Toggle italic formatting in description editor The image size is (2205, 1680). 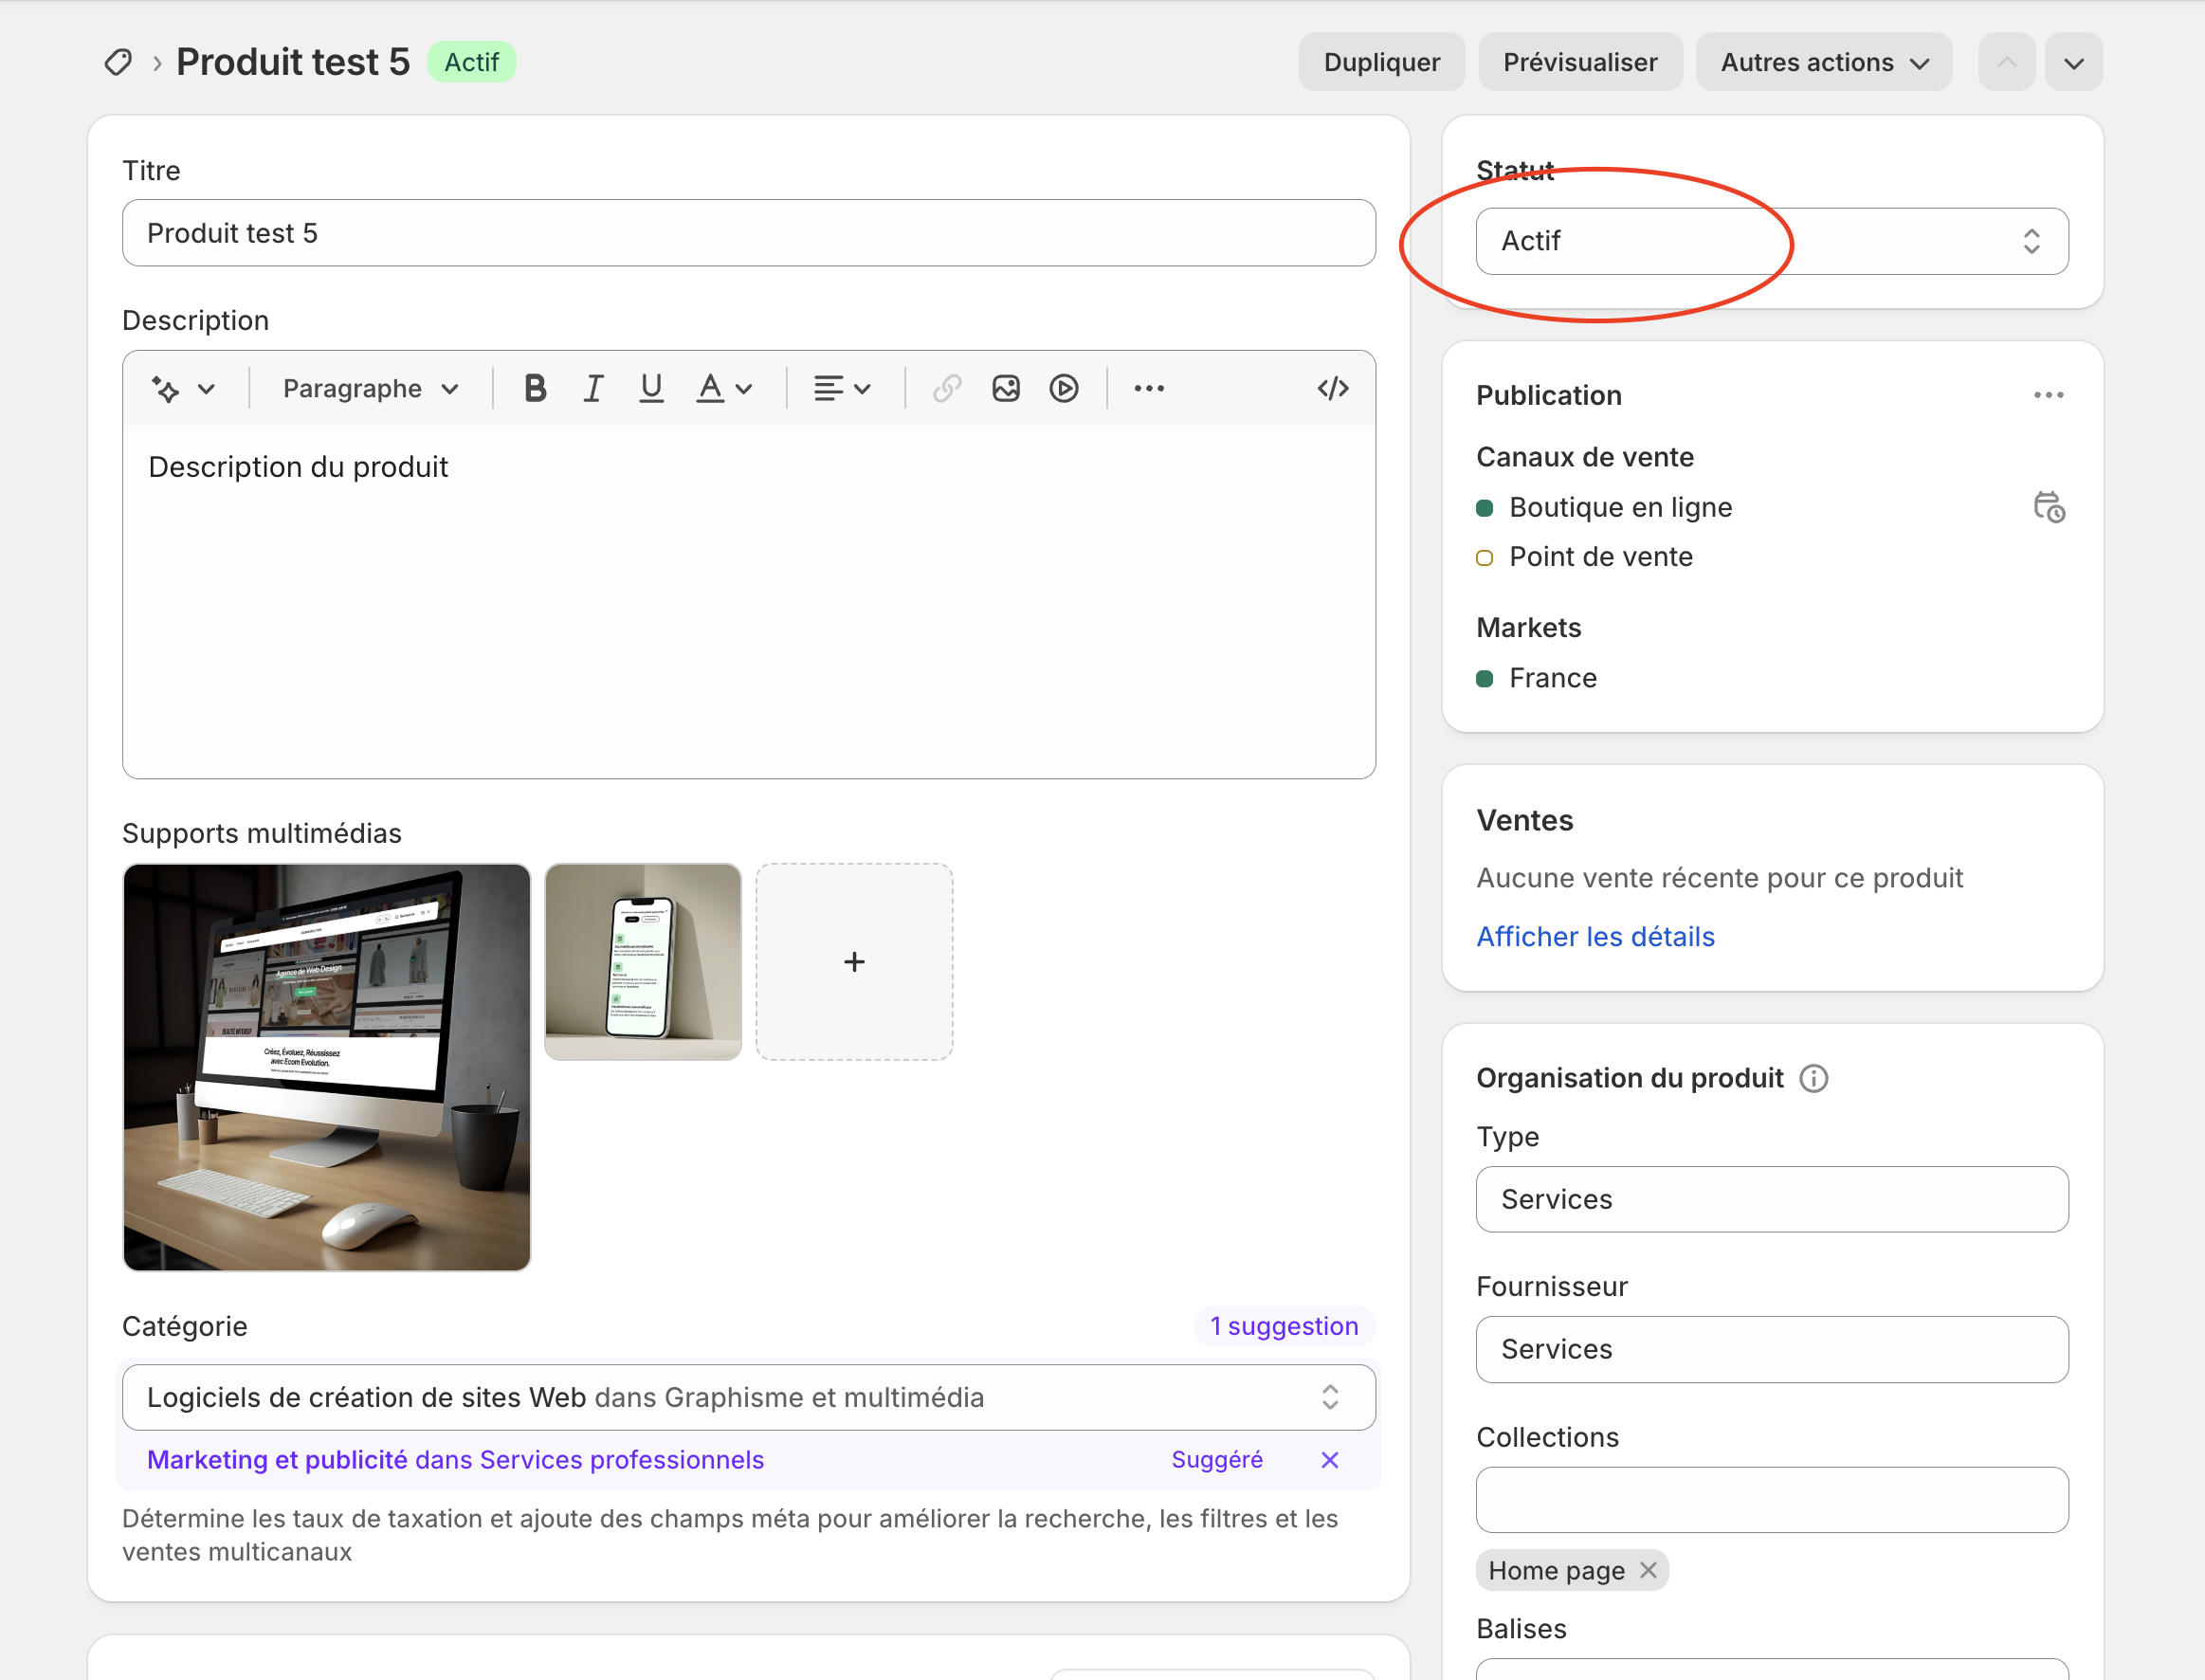coord(593,388)
